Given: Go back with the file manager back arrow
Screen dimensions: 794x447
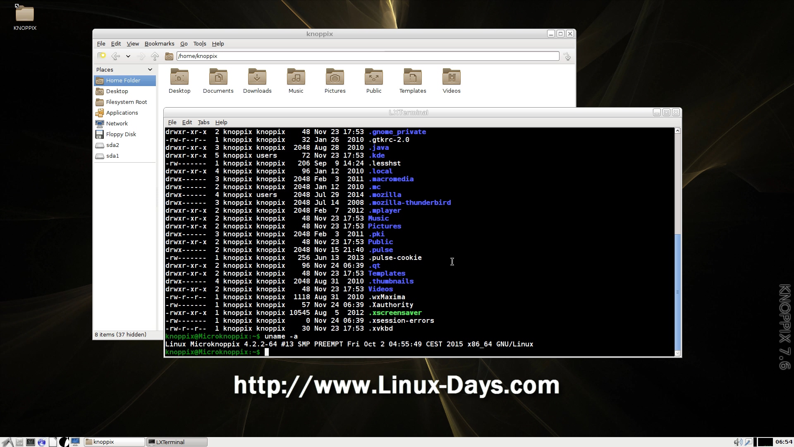Looking at the screenshot, I should [116, 56].
